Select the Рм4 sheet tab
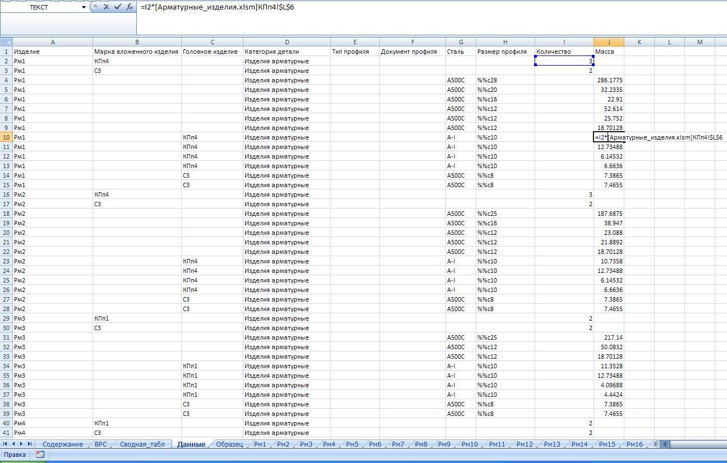 point(329,445)
